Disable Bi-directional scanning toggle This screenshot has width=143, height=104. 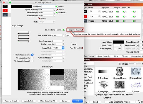pos(64,30)
